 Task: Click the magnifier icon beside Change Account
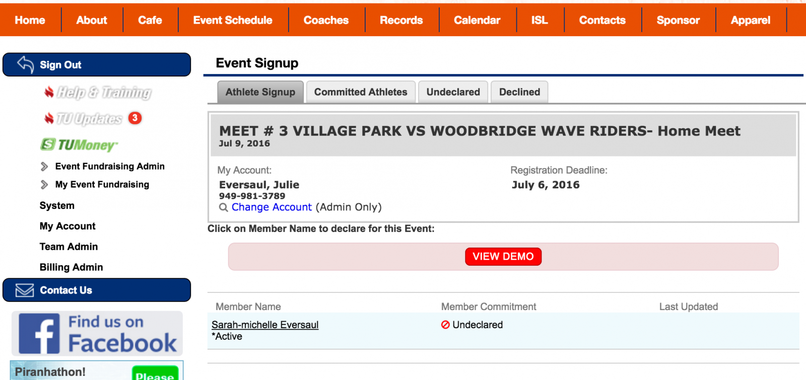point(224,207)
